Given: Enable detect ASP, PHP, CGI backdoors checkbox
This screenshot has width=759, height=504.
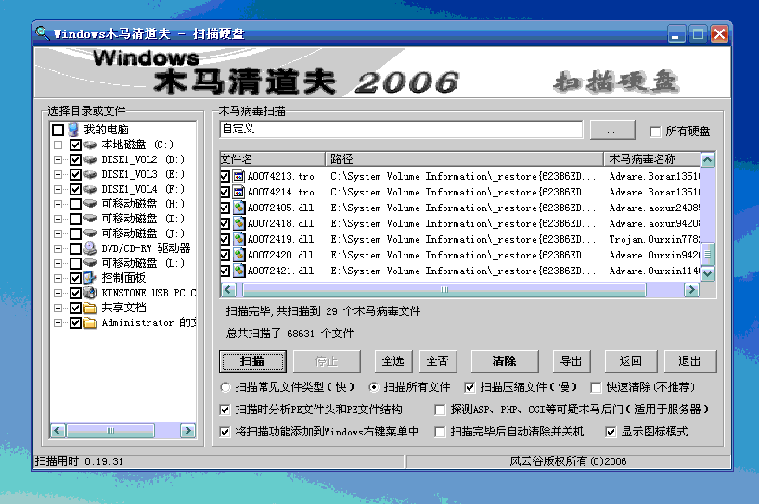Looking at the screenshot, I should [440, 409].
